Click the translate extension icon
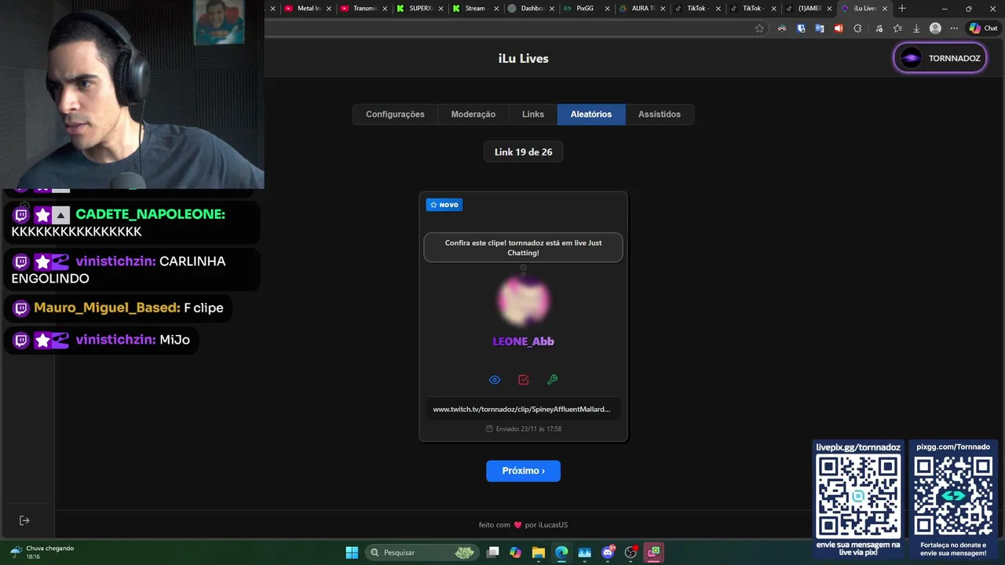1005x565 pixels. click(820, 28)
